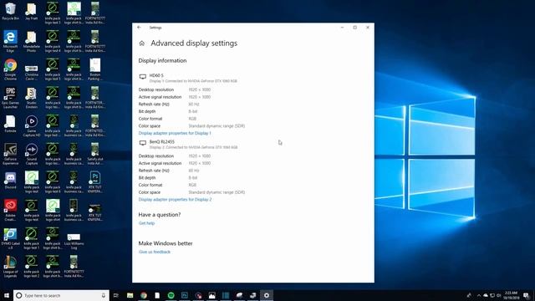Show hidden system tray icons chevron

point(479,295)
